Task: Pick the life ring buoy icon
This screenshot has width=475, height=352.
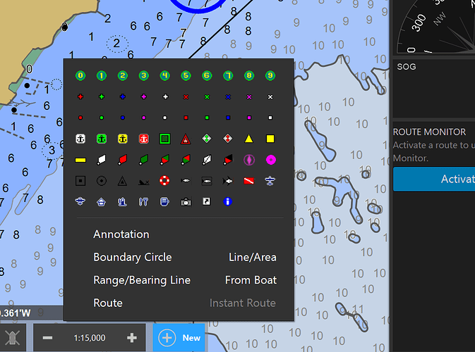Action: point(164,181)
